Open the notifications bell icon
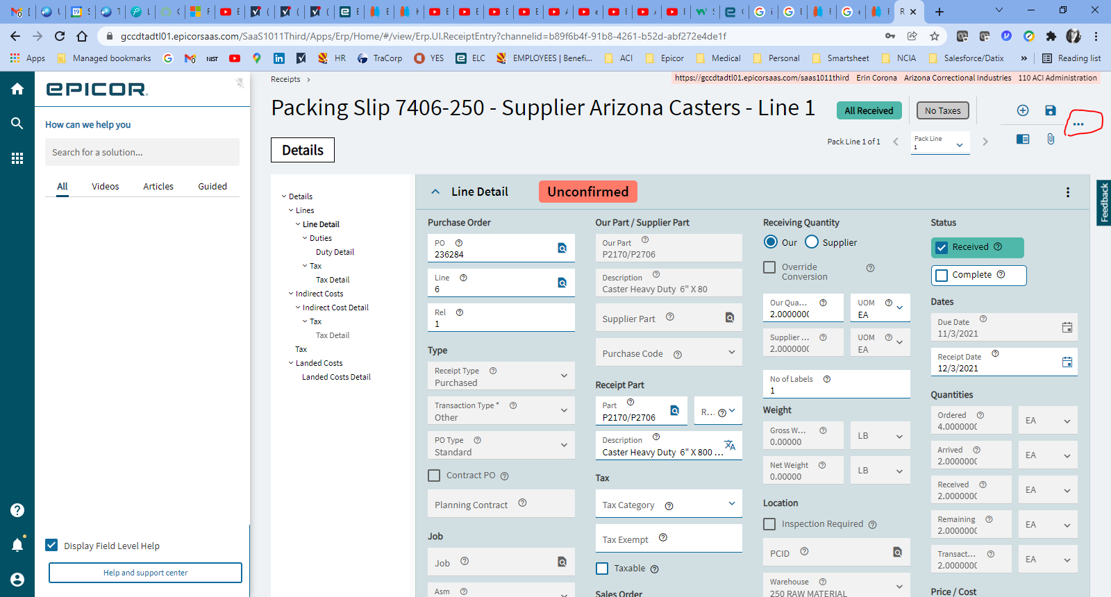The image size is (1111, 597). coord(17,545)
